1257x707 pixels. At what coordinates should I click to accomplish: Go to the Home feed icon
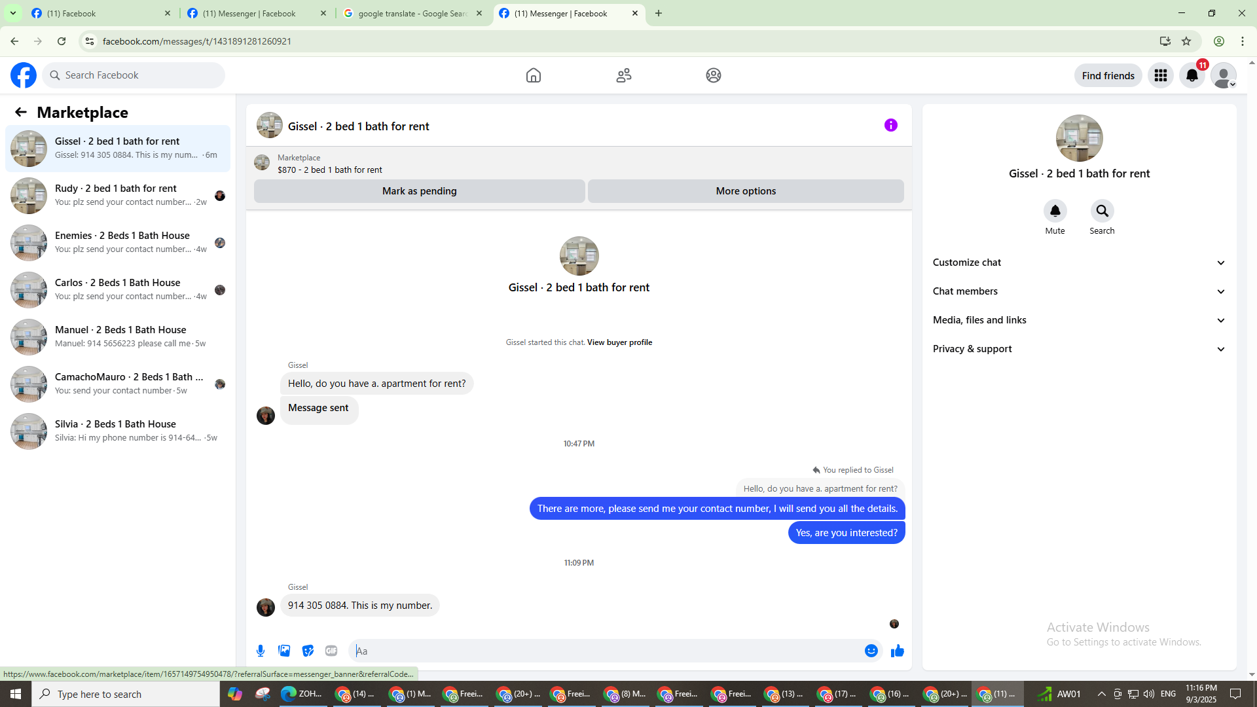pyautogui.click(x=534, y=75)
